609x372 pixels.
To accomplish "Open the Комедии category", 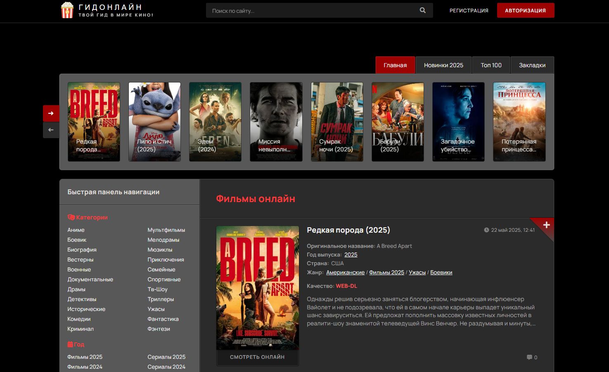I will click(x=79, y=319).
